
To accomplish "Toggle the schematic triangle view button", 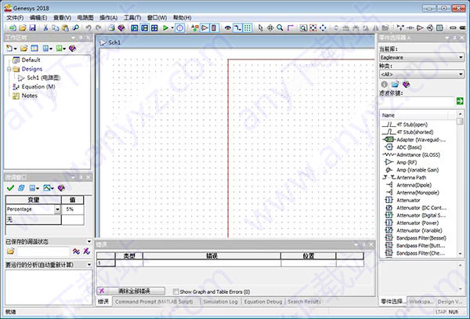I will click(204, 28).
